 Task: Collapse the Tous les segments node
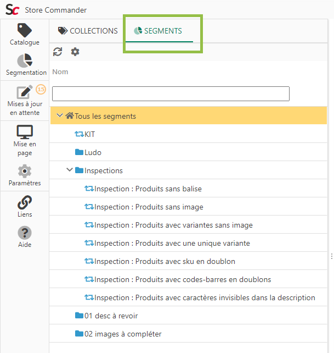click(x=60, y=116)
